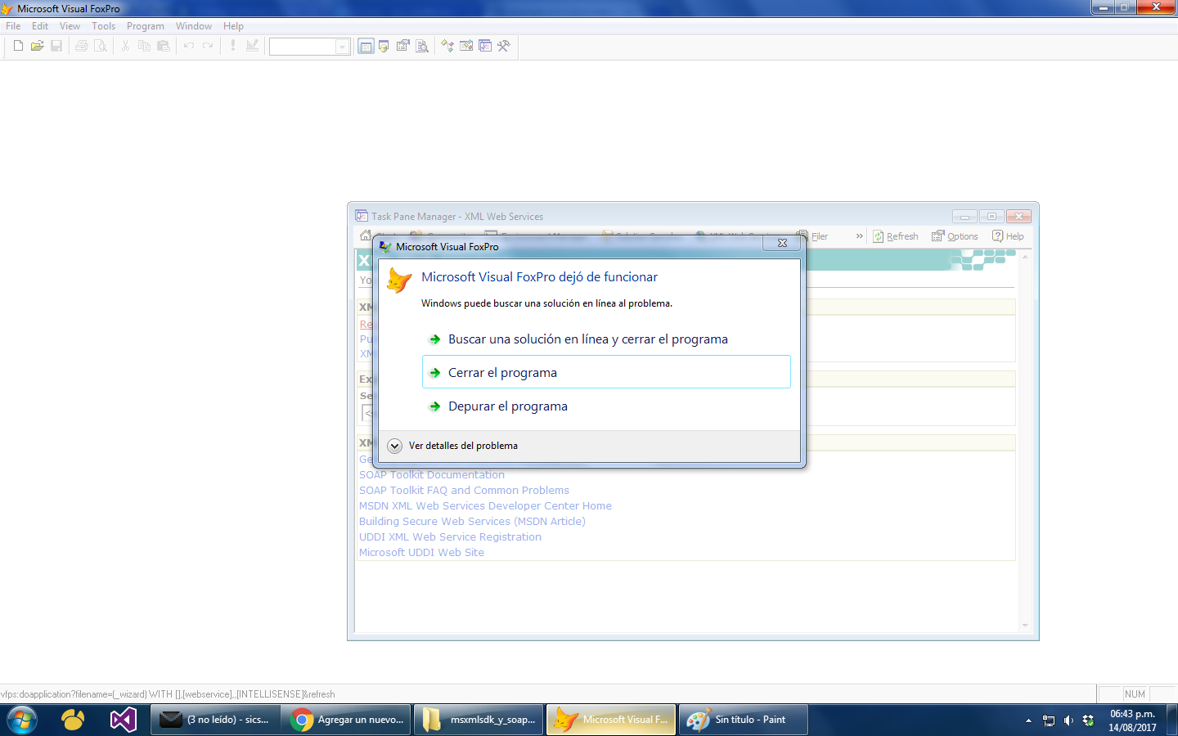
Task: Click the Copy toolbar icon
Action: pyautogui.click(x=144, y=46)
